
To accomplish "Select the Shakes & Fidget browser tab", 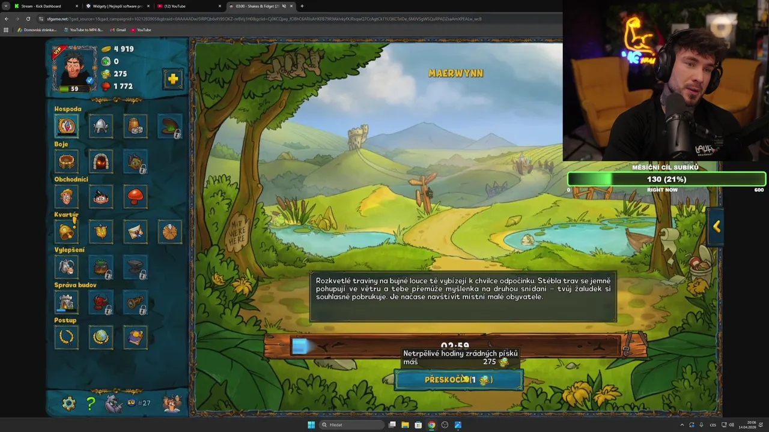I will pos(261,6).
